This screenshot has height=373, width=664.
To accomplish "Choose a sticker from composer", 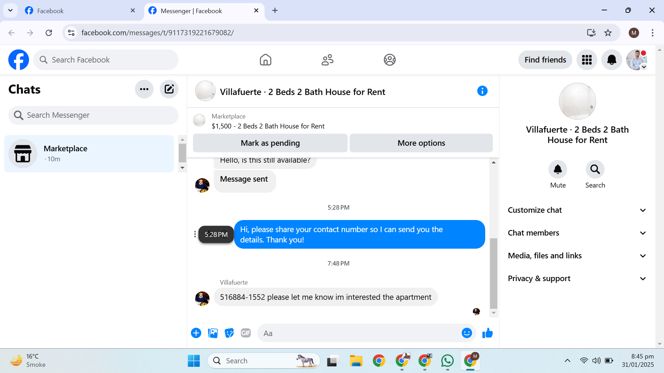I will 229,333.
